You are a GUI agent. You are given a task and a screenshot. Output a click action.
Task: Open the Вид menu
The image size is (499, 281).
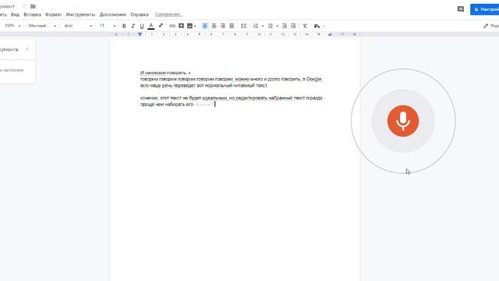(x=15, y=15)
